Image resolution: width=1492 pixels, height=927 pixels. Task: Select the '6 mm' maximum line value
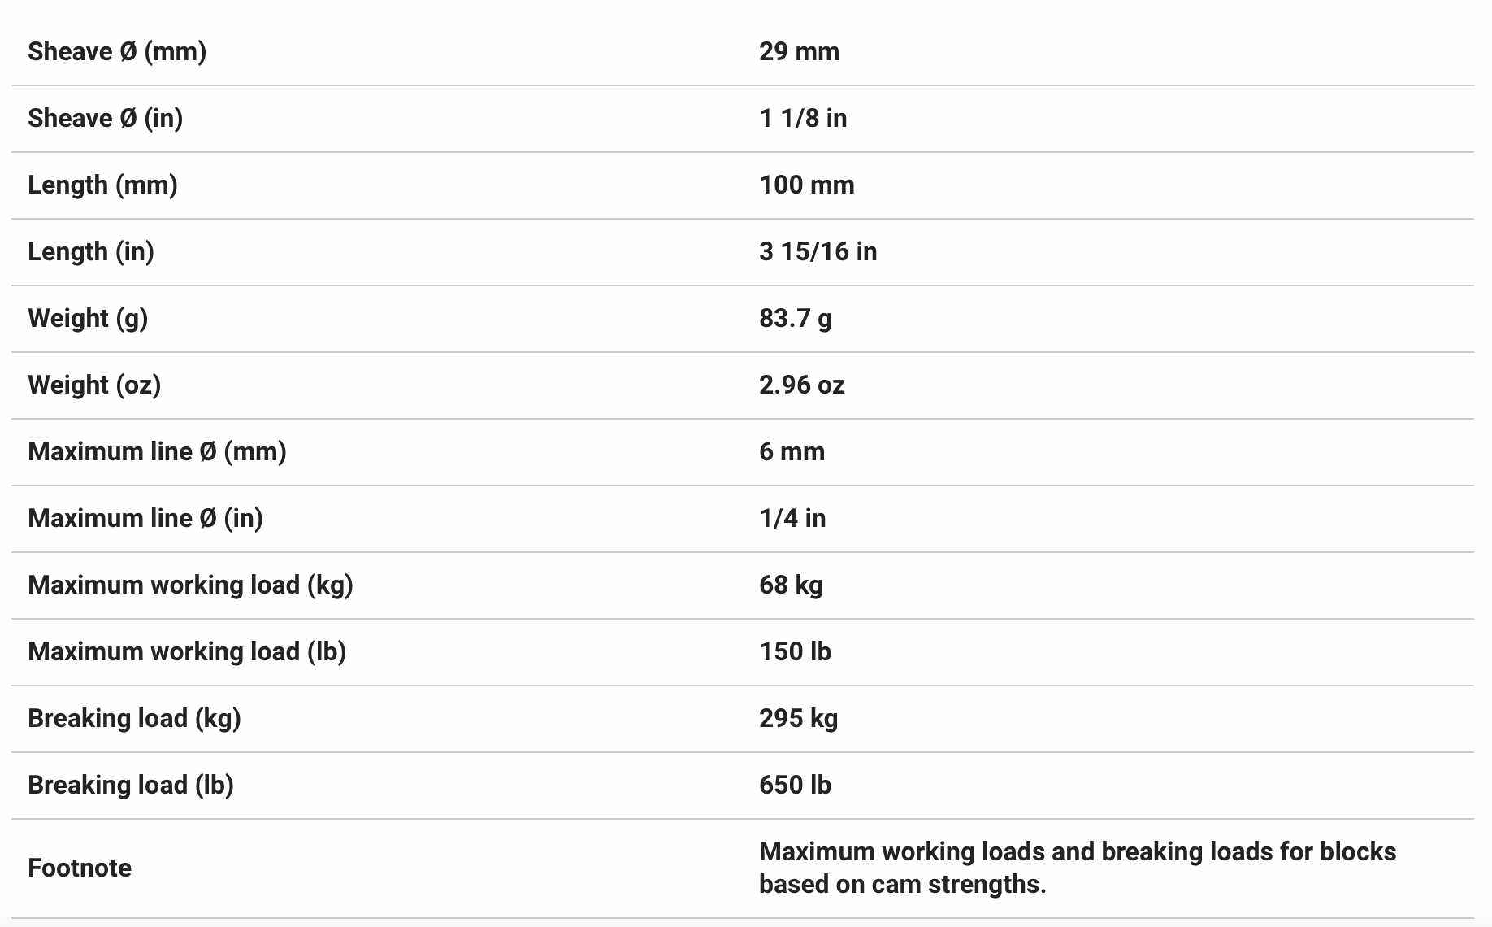click(x=792, y=451)
